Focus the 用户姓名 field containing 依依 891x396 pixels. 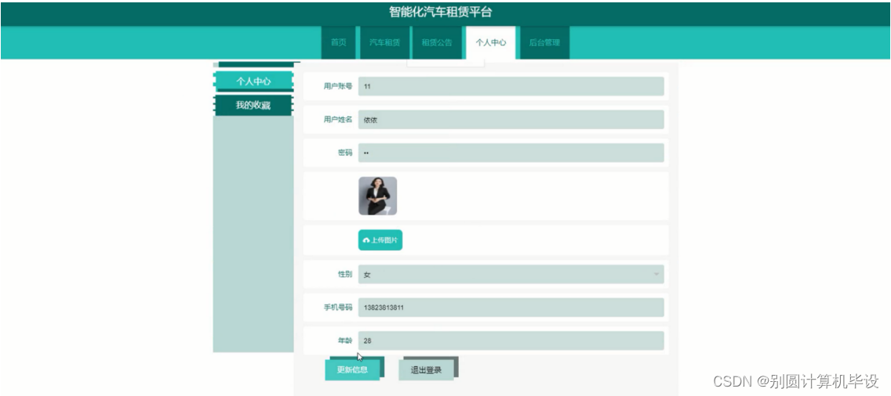[x=511, y=120]
